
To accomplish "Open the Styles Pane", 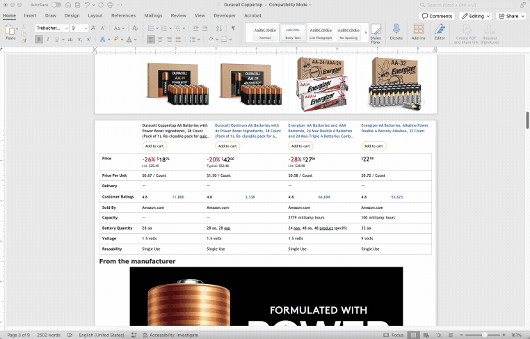I will (376, 33).
